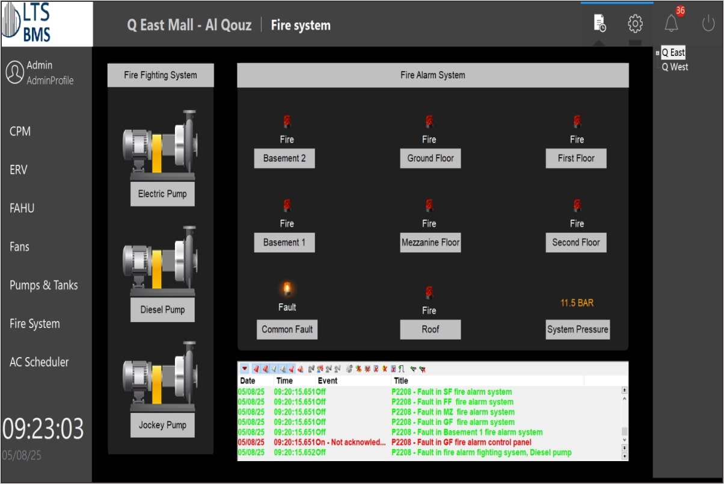724x484 pixels.
Task: Expand the Q East tree node
Action: coord(658,53)
